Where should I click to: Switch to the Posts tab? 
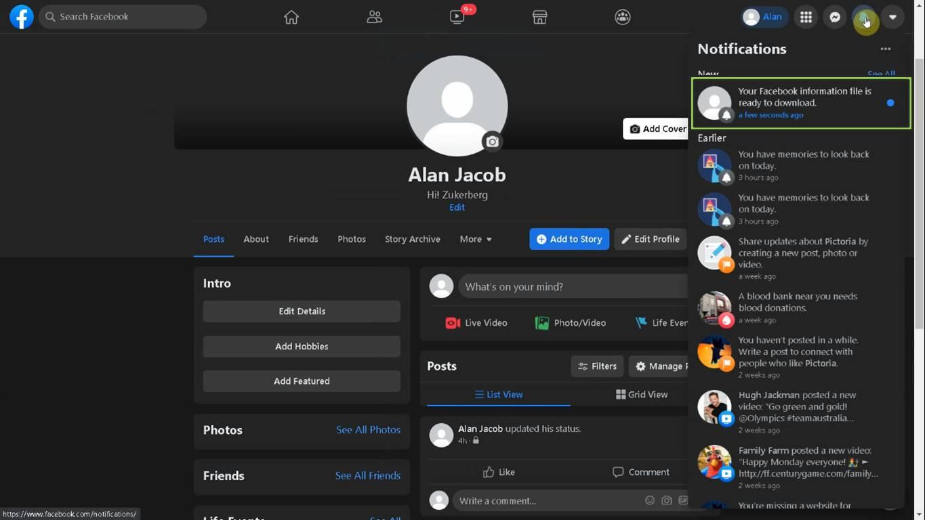(x=213, y=239)
